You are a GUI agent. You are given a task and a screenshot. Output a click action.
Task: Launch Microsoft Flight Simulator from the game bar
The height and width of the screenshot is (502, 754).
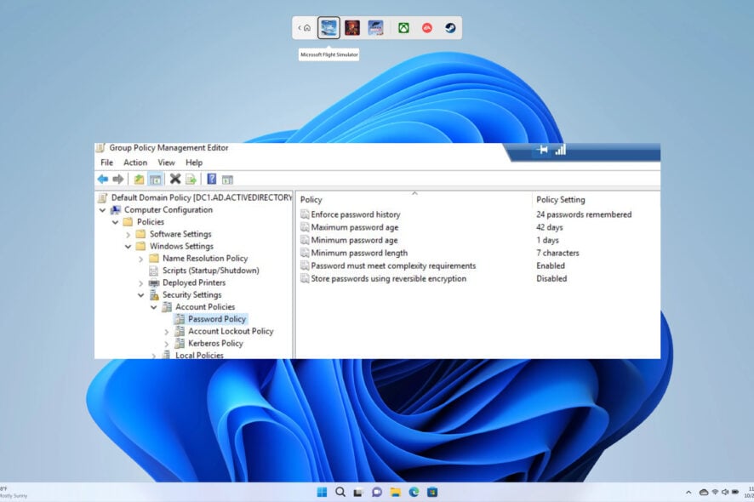tap(328, 27)
